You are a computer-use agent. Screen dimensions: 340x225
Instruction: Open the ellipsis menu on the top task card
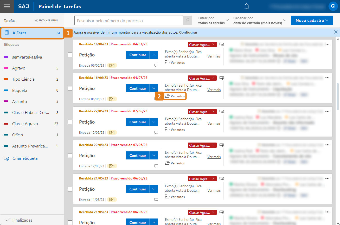(x=328, y=44)
